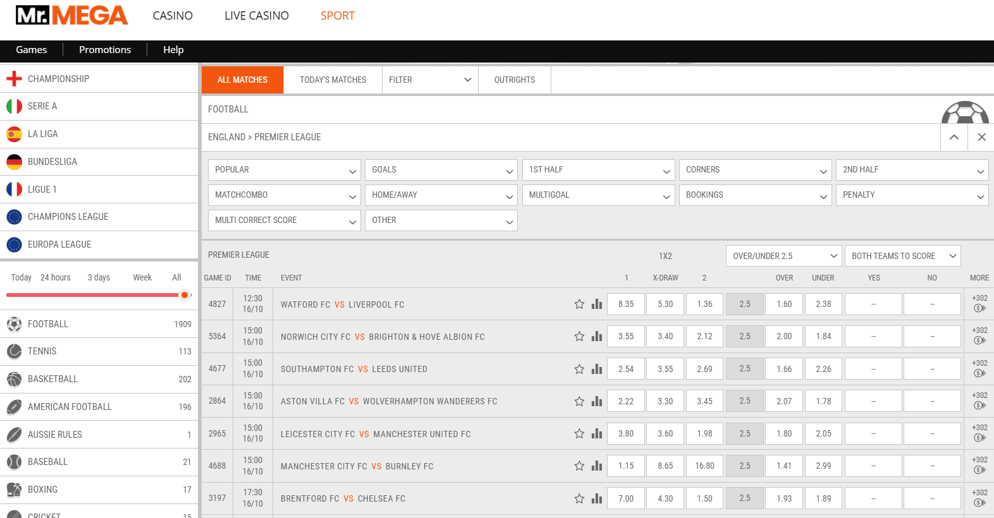Click the time range slider handle

click(185, 295)
